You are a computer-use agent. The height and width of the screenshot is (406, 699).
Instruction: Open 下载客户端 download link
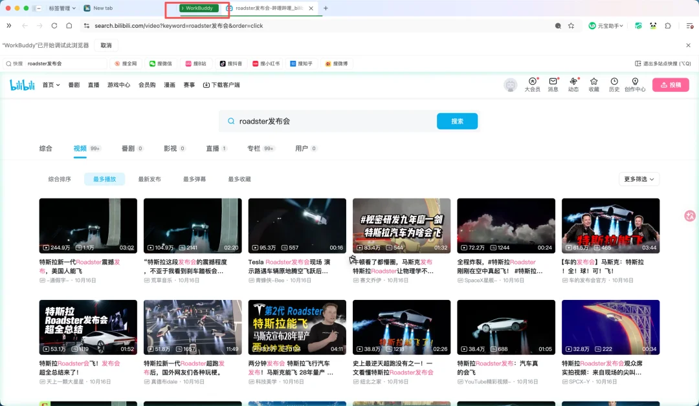click(x=221, y=85)
